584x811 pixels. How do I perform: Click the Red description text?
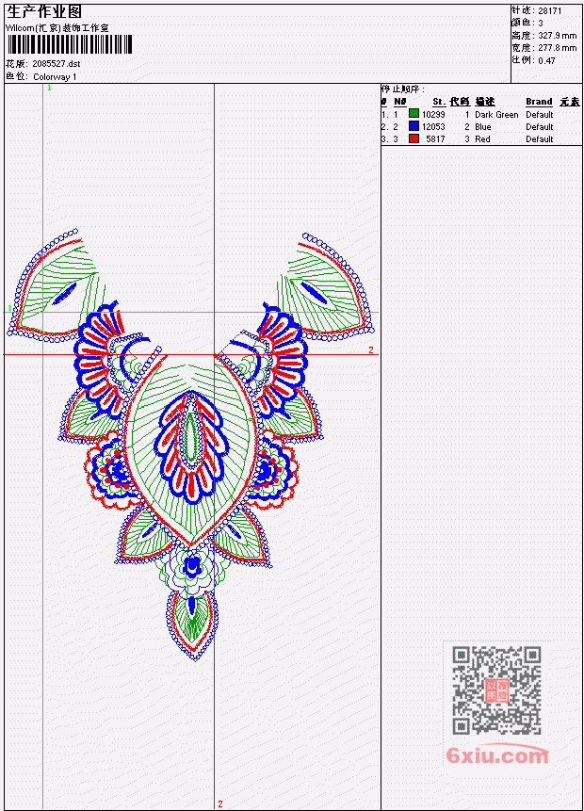click(x=482, y=139)
